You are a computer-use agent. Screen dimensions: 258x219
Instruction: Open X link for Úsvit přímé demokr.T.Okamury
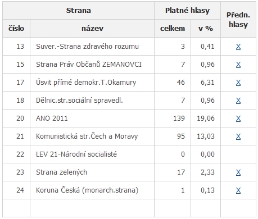click(238, 83)
